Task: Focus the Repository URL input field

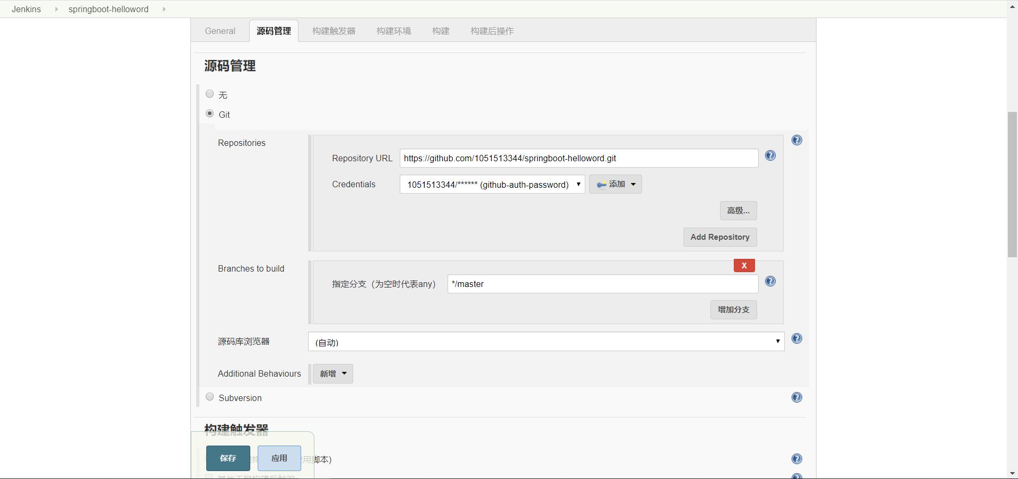Action: coord(579,158)
